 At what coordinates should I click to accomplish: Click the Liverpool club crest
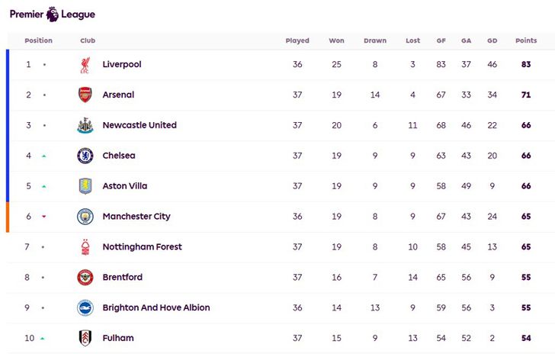coord(85,65)
